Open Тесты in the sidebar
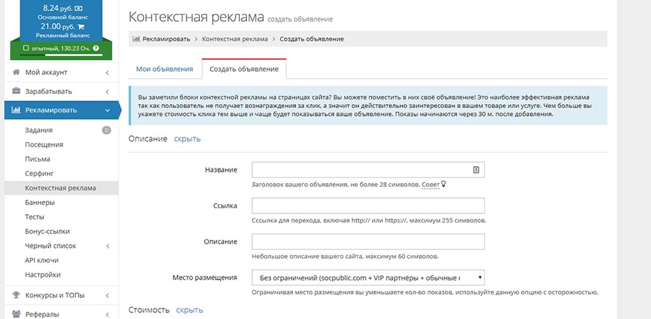Screen dimensions: 651x319 tap(34, 217)
